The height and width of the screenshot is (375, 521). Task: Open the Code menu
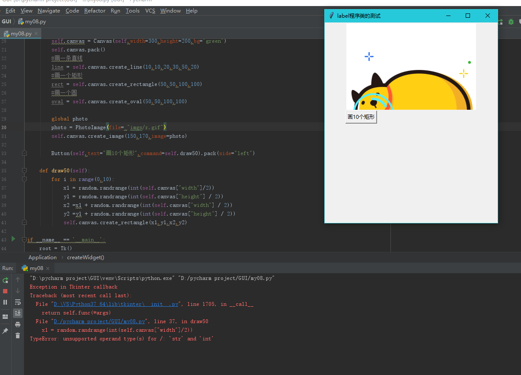click(72, 11)
